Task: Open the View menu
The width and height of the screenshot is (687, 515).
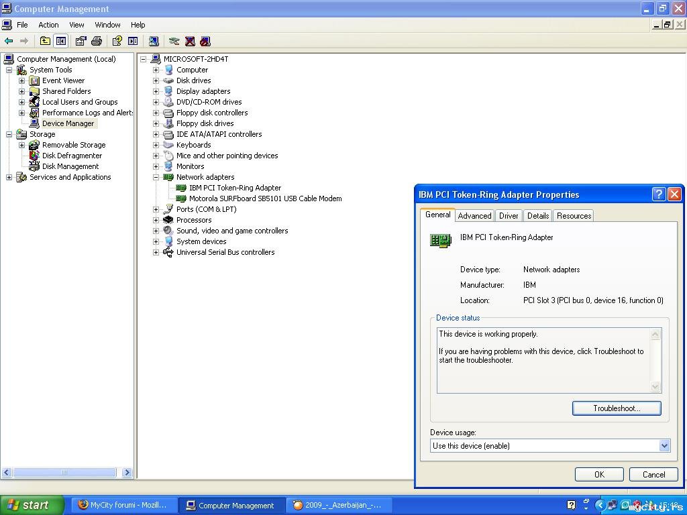Action: (x=76, y=25)
